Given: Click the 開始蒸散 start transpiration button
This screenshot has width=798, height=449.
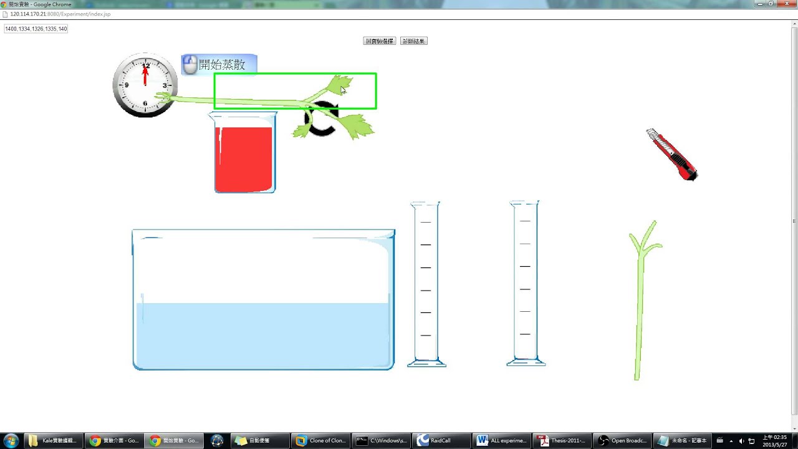Looking at the screenshot, I should pos(219,64).
